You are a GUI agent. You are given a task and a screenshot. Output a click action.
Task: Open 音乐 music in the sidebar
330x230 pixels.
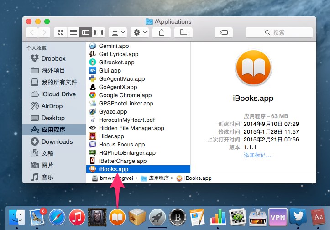pyautogui.click(x=54, y=177)
